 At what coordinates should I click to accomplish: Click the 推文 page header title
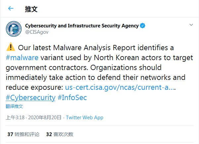click(31, 9)
